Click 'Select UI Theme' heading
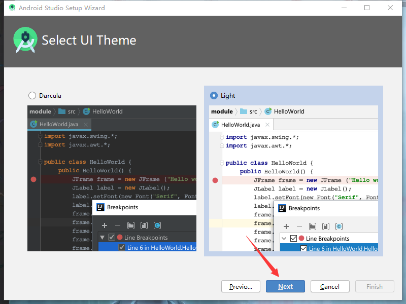 89,41
